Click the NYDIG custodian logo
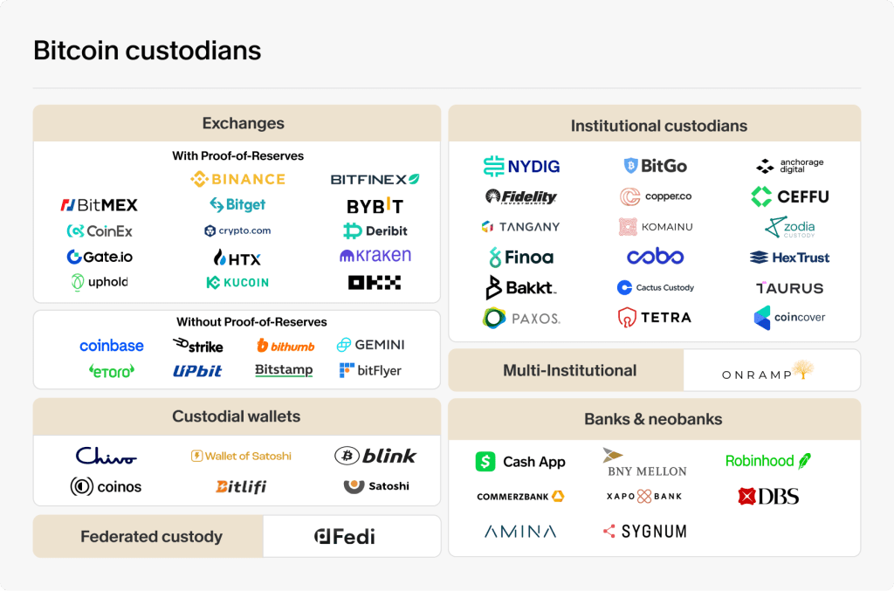Screen dimensions: 894x591 pyautogui.click(x=521, y=166)
